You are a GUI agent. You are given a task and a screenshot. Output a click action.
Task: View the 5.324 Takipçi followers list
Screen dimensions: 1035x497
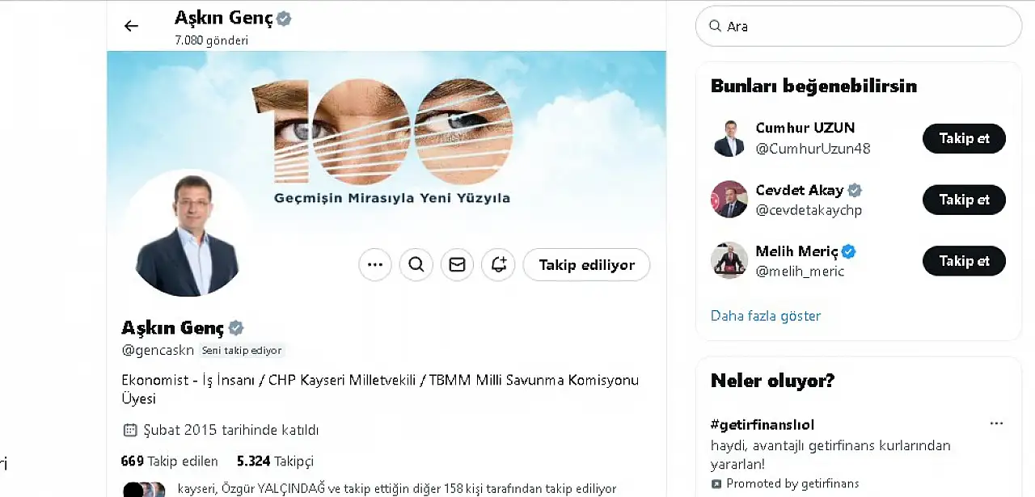(275, 461)
